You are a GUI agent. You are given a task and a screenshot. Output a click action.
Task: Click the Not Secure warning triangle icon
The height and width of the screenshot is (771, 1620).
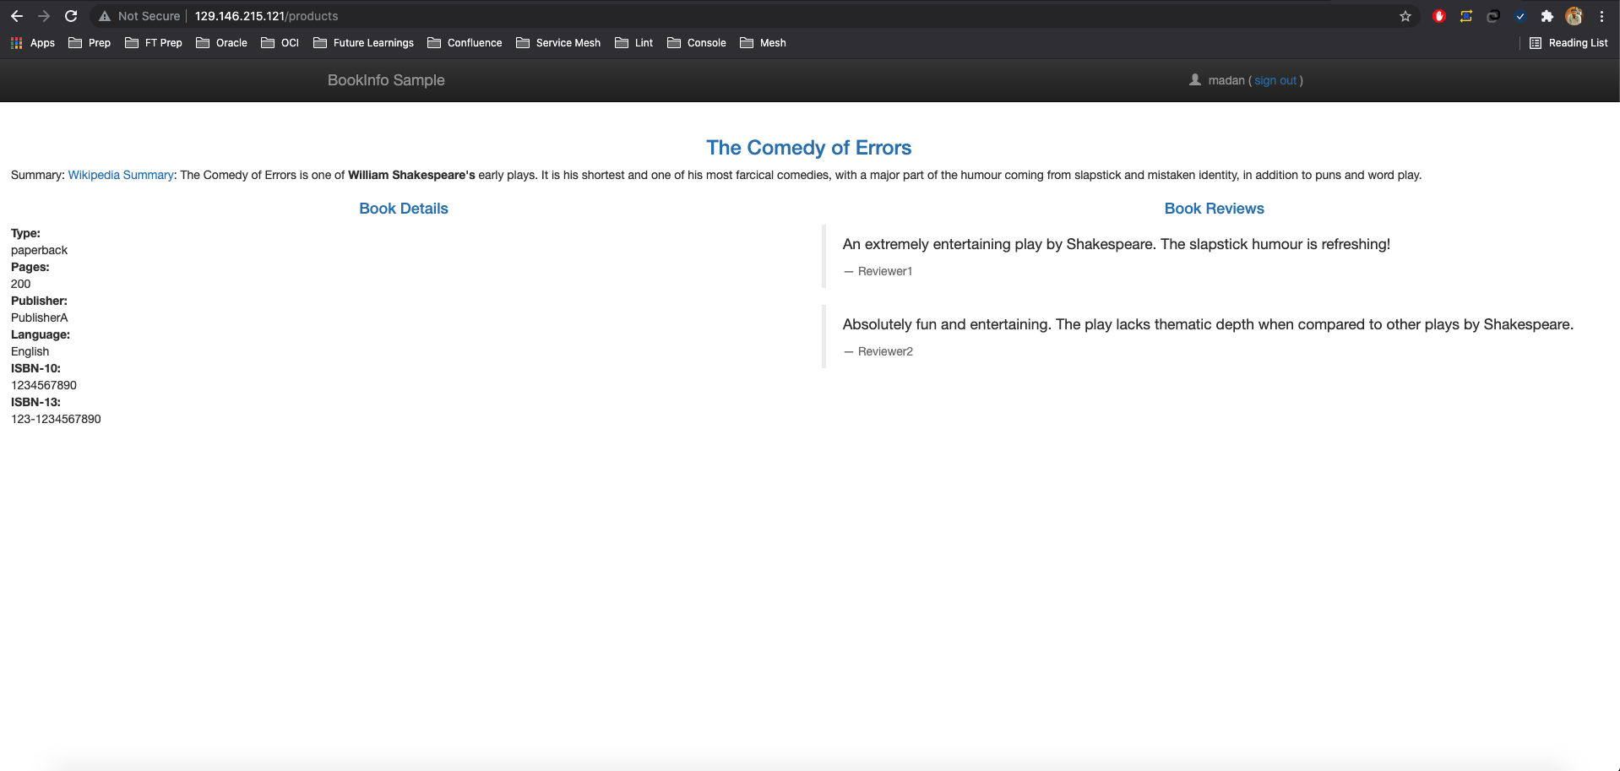105,16
